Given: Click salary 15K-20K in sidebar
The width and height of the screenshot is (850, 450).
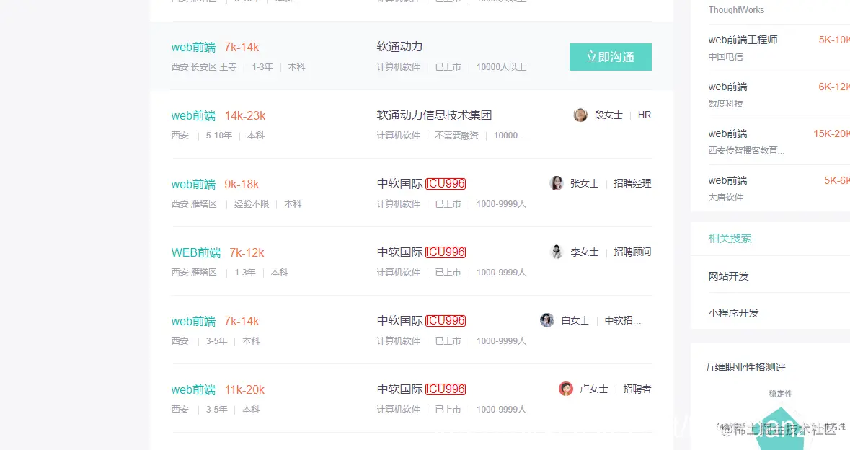Looking at the screenshot, I should 831,133.
